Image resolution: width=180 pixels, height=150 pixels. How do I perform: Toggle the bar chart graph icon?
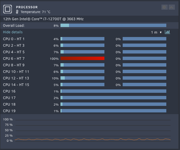coord(167,32)
